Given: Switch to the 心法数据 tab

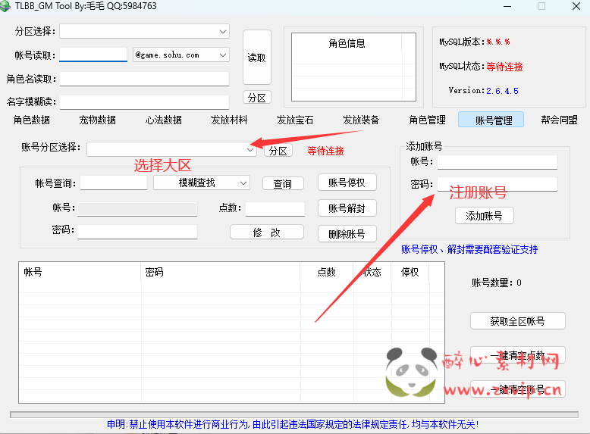Looking at the screenshot, I should click(x=164, y=120).
